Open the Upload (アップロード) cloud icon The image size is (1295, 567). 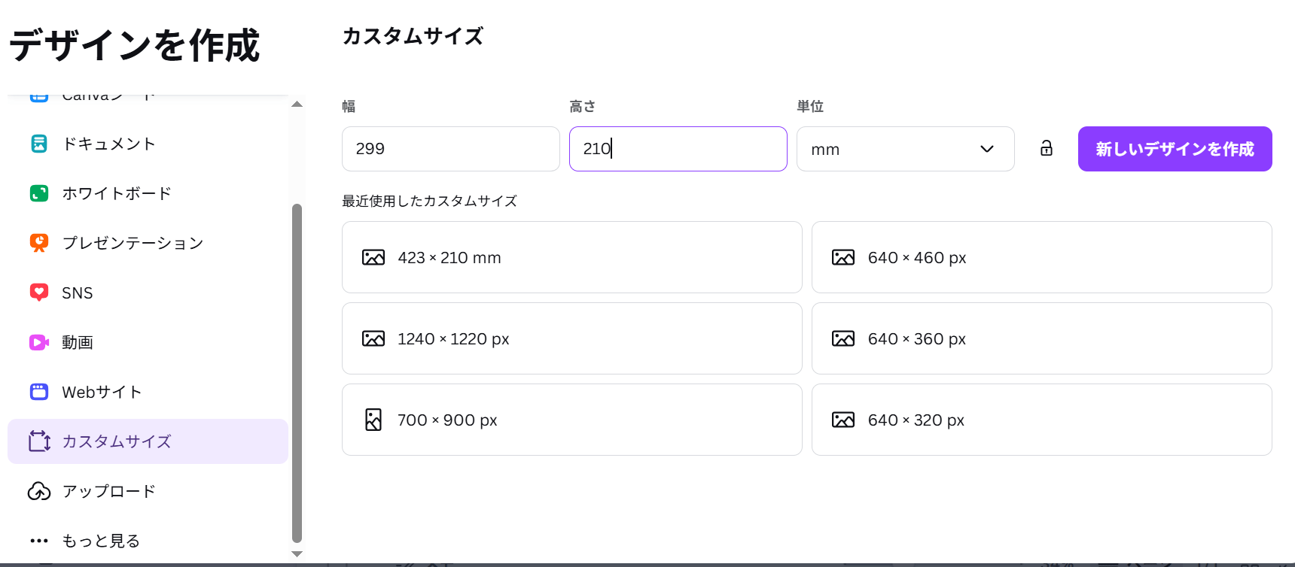pos(39,491)
